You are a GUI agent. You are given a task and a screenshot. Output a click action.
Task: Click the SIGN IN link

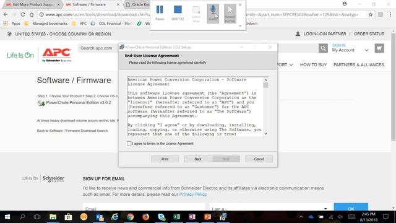pyautogui.click(x=338, y=45)
